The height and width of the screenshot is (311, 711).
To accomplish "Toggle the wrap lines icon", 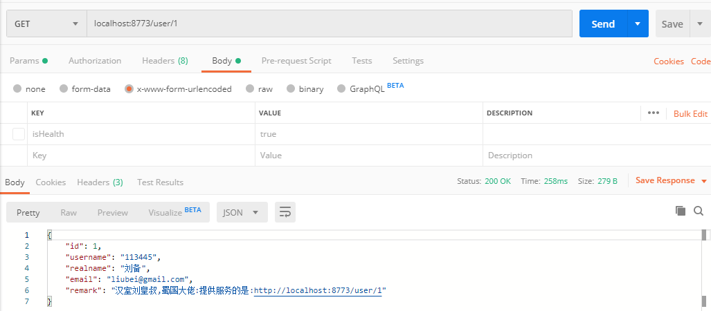I will pos(285,213).
